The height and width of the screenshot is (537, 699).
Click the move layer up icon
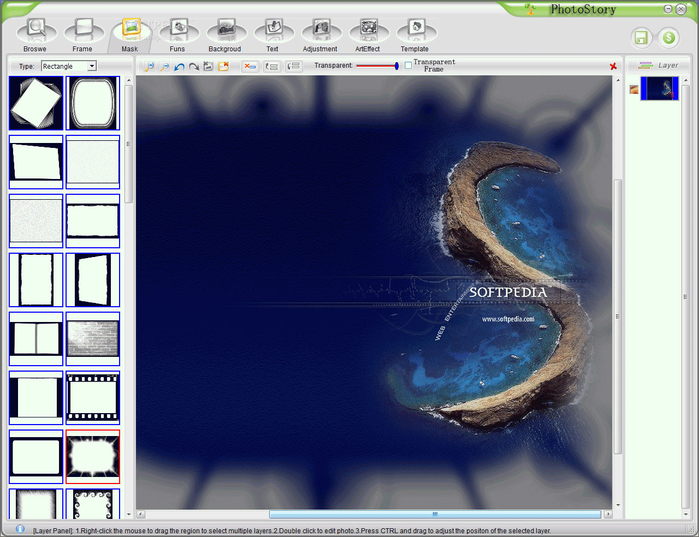(272, 67)
